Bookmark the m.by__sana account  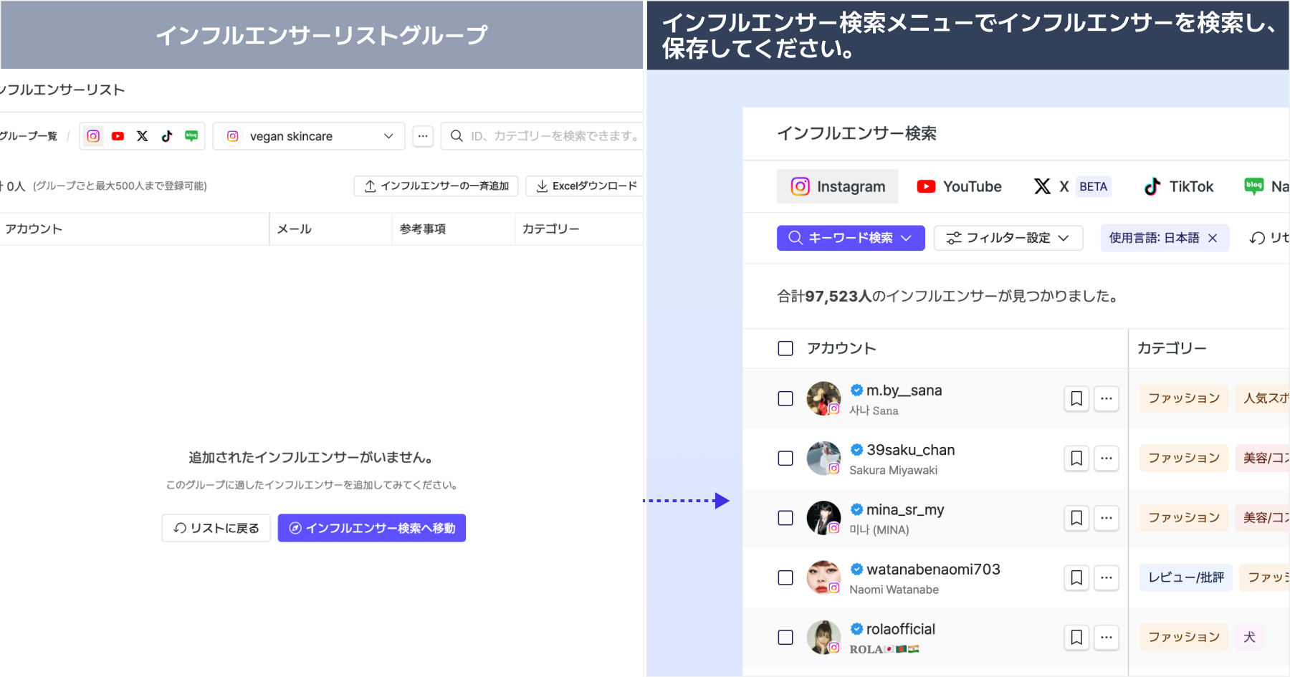1076,398
